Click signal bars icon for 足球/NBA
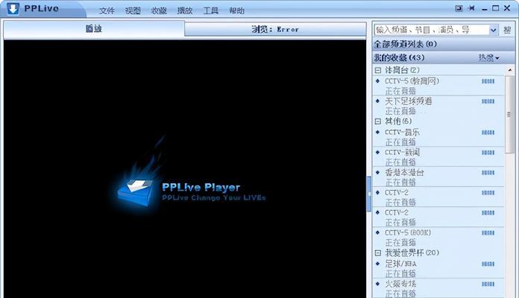The width and height of the screenshot is (519, 298). pyautogui.click(x=488, y=264)
